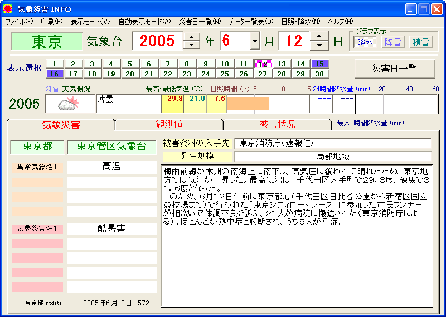Click the 東京消防庁(速報値) source field
The image size is (446, 317).
click(x=333, y=143)
